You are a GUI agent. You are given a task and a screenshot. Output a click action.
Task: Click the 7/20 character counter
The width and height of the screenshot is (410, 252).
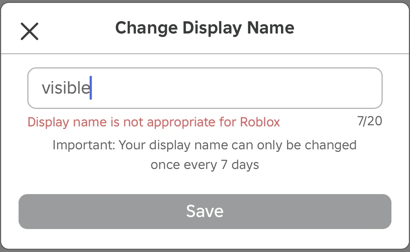(x=370, y=121)
